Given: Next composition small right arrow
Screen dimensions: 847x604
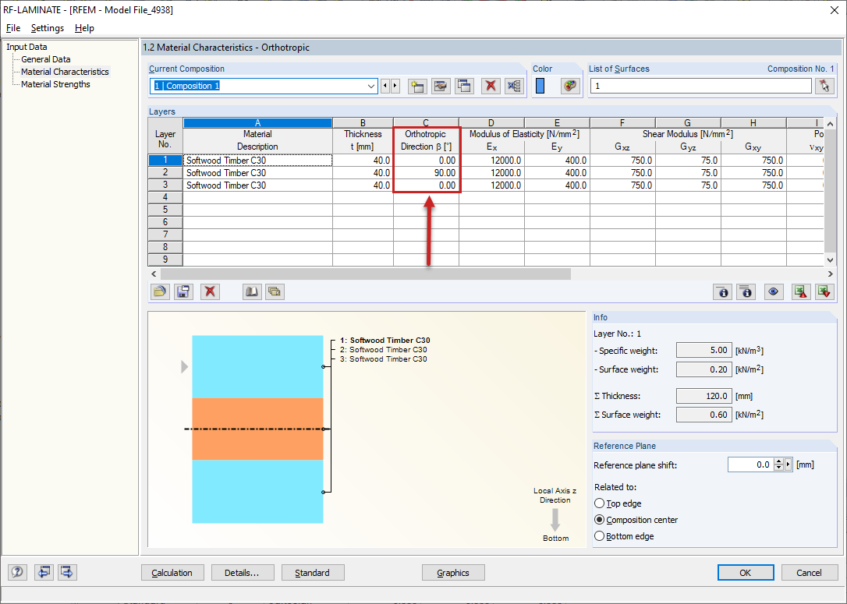Looking at the screenshot, I should pyautogui.click(x=395, y=86).
